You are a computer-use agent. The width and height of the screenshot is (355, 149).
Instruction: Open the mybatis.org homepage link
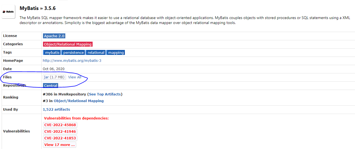tap(72, 60)
